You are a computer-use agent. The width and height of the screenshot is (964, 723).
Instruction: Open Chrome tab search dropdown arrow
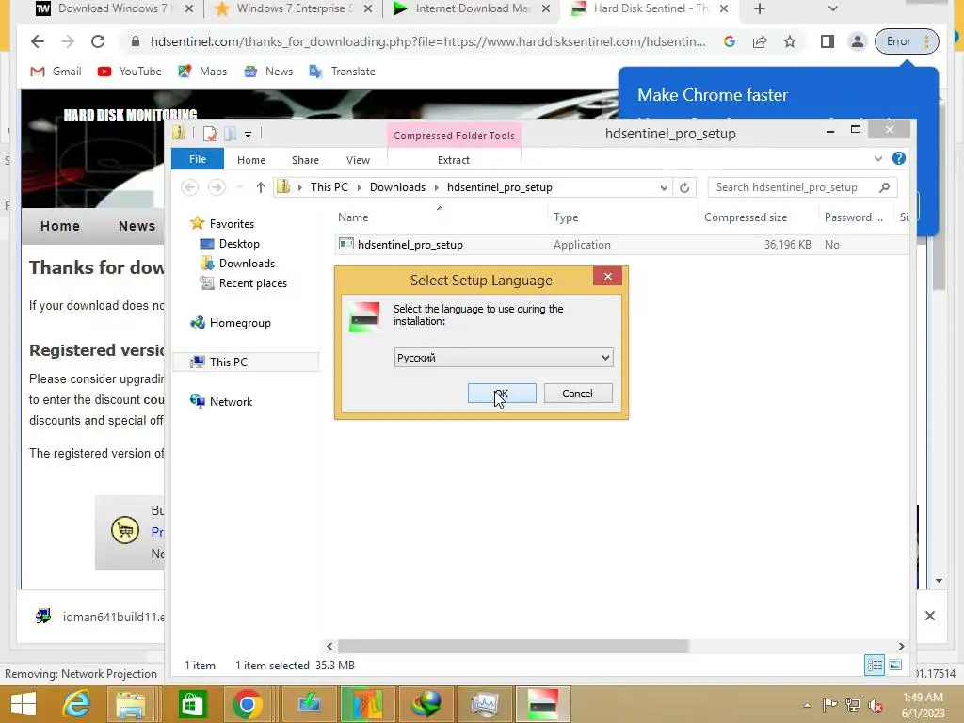(x=832, y=8)
